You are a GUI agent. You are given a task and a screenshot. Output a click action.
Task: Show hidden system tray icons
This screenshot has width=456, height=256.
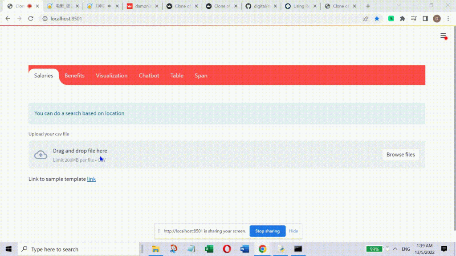(387, 249)
